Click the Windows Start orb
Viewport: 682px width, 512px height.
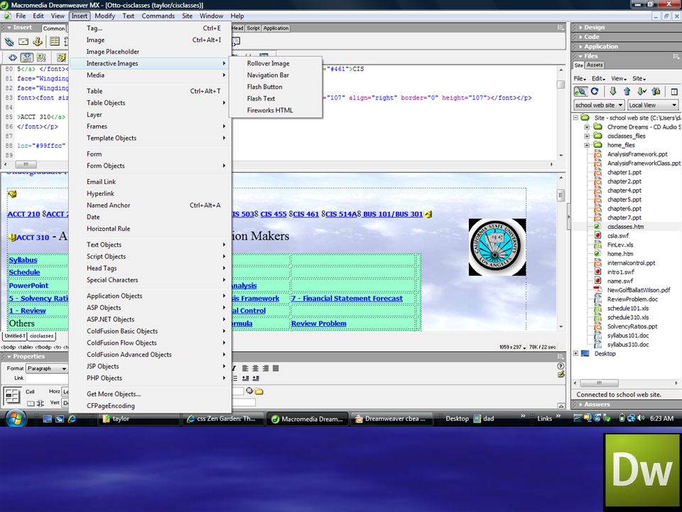[x=16, y=418]
